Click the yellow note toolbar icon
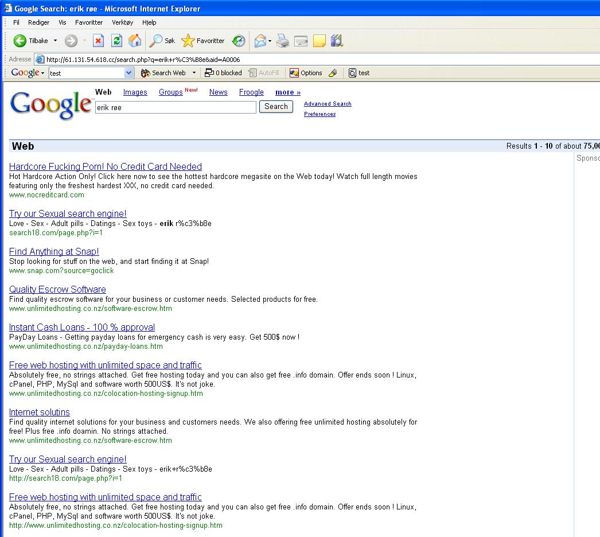Image resolution: width=600 pixels, height=537 pixels. pos(319,41)
